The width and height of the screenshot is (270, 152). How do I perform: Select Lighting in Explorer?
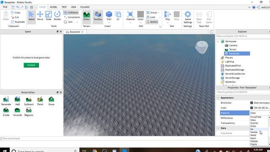[x=229, y=62]
